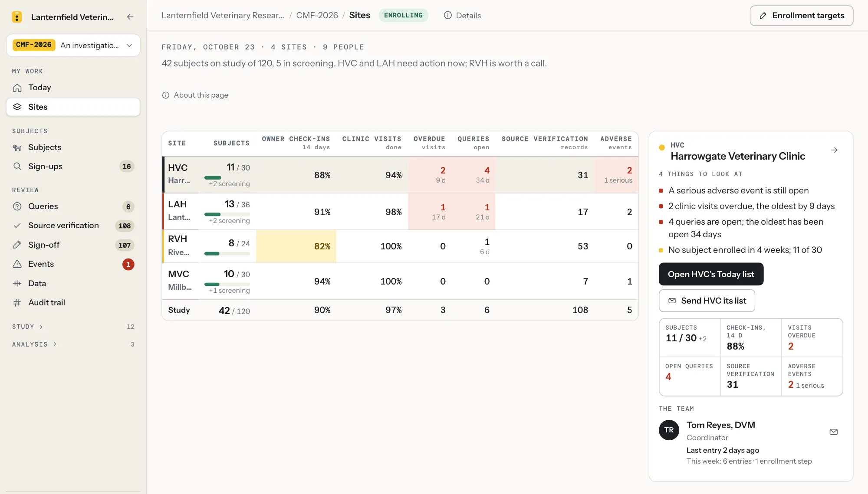The image size is (868, 494).
Task: Click the pencil icon on Enrollment targets
Action: click(763, 16)
